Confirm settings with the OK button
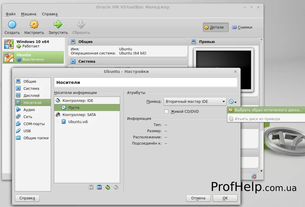This screenshot has width=305, height=207. [225, 198]
